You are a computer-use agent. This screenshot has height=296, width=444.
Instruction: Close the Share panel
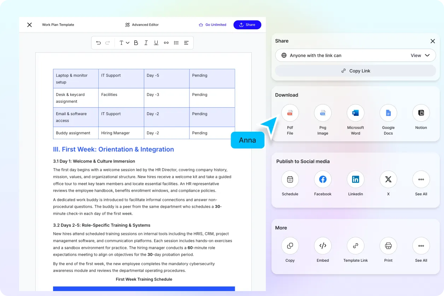pyautogui.click(x=433, y=41)
